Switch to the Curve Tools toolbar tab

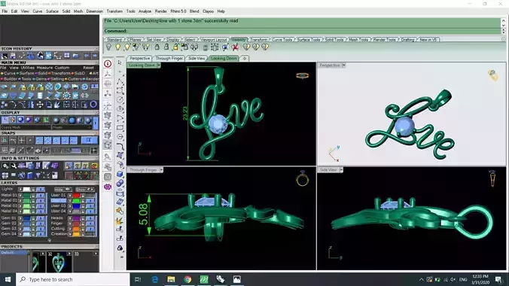coord(282,40)
